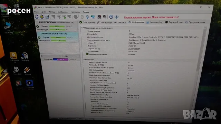Viewport: 221px width, 124px height.
Task: Switch to the S.M.A.R.T. tab
Action: 120,22
